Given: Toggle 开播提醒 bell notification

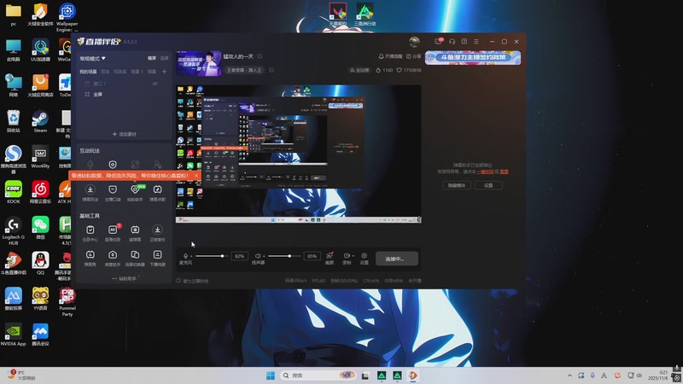Looking at the screenshot, I should (390, 56).
